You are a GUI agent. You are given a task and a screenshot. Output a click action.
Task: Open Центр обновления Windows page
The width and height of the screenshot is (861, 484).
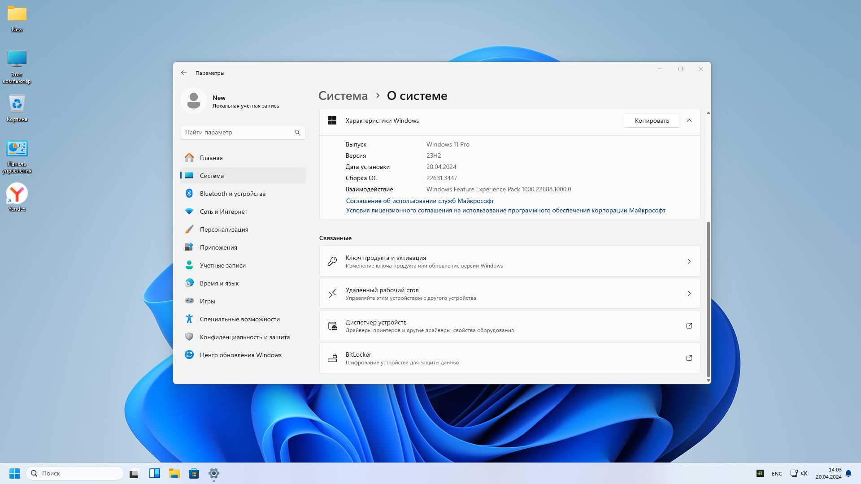tap(240, 355)
